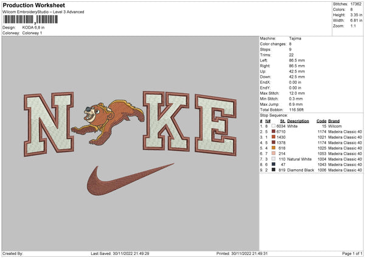Click the White color swatch in stop 1
Image resolution: width=365 pixels, height=258 pixels.
coord(274,126)
